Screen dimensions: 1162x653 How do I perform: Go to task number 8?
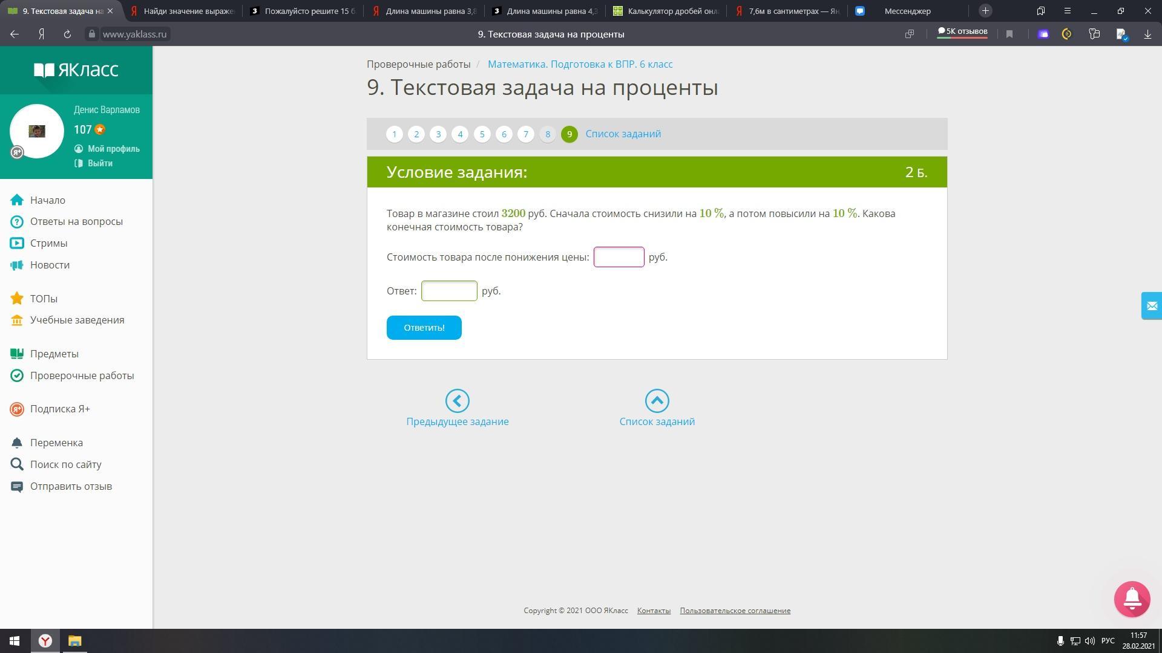tap(548, 134)
